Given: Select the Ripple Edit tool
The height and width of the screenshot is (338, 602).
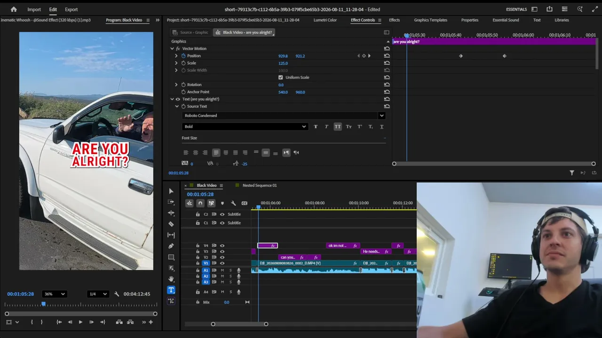Looking at the screenshot, I should tap(171, 213).
